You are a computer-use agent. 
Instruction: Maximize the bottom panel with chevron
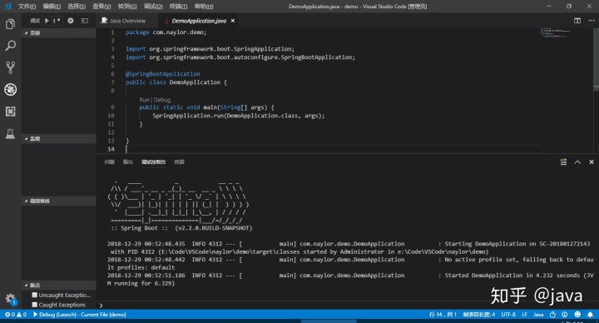pos(577,162)
